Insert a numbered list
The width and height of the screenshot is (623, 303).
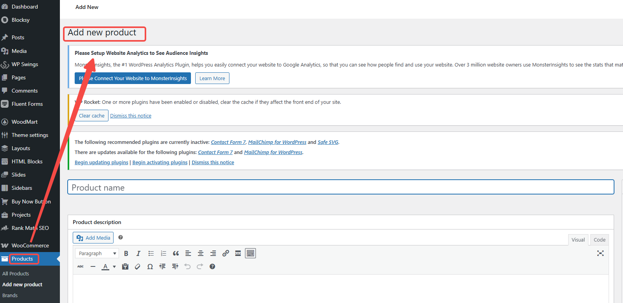163,253
